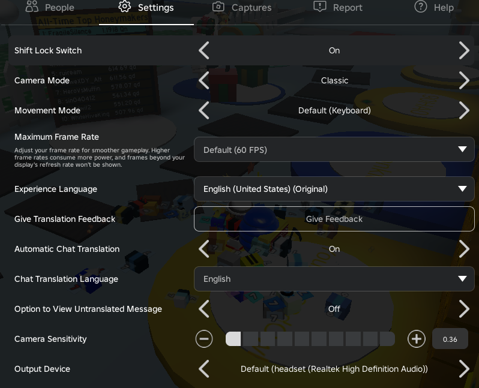
Task: Click the Camera Sensitivity slider bar
Action: [310, 339]
